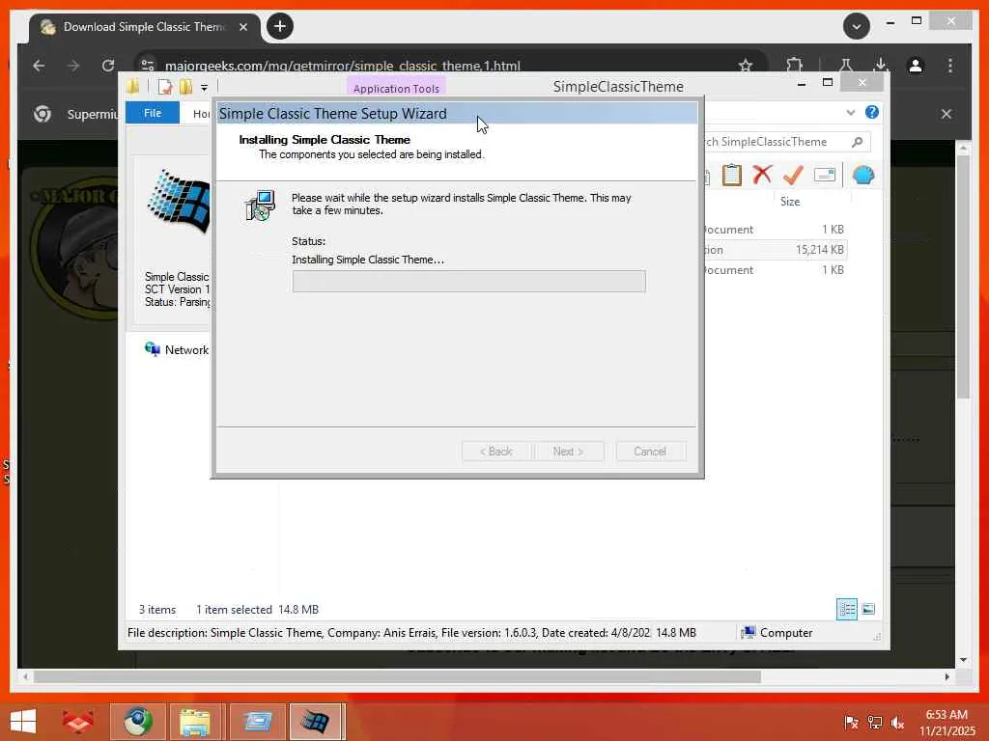Open the red fox app on taskbar

pos(77,722)
